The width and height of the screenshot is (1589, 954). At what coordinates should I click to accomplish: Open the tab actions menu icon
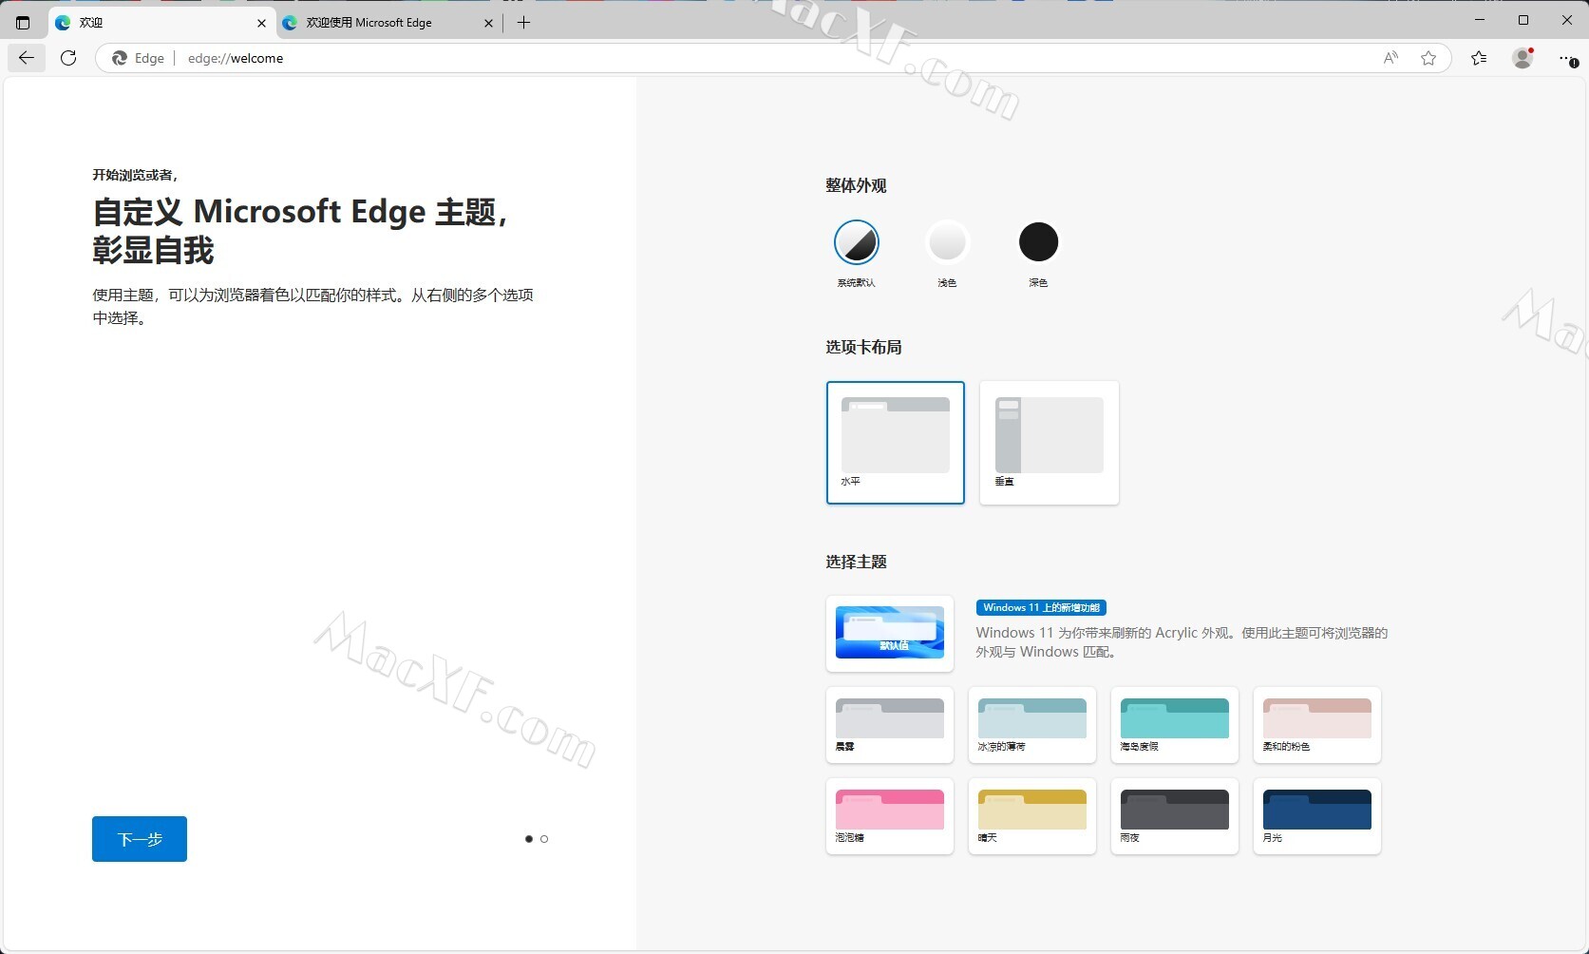point(23,23)
